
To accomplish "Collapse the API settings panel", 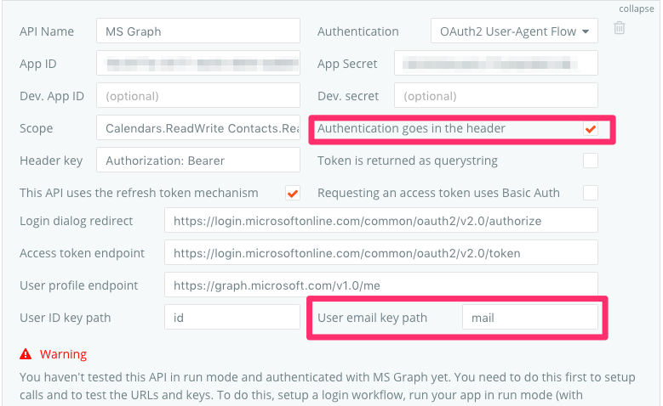I will pyautogui.click(x=637, y=8).
